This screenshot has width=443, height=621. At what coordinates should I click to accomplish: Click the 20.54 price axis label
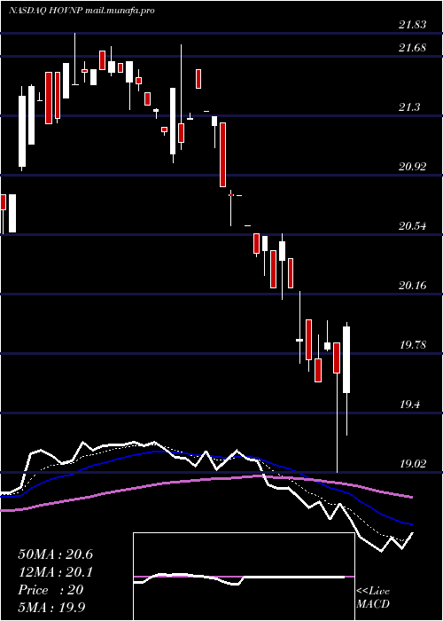pyautogui.click(x=413, y=226)
